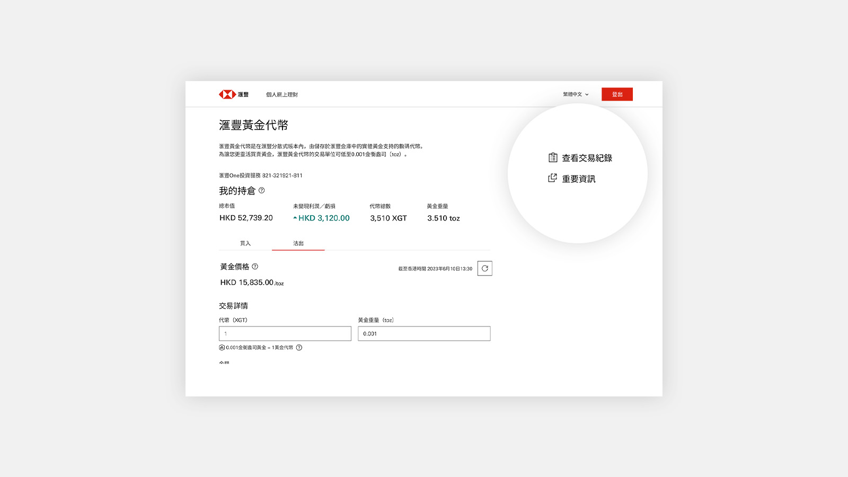
Task: Open help icon next to 1黃金代幣 conversion note
Action: [x=299, y=348]
